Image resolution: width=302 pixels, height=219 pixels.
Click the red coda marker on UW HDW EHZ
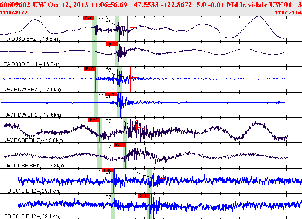coord(130,77)
